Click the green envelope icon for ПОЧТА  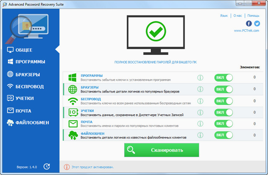(73, 124)
